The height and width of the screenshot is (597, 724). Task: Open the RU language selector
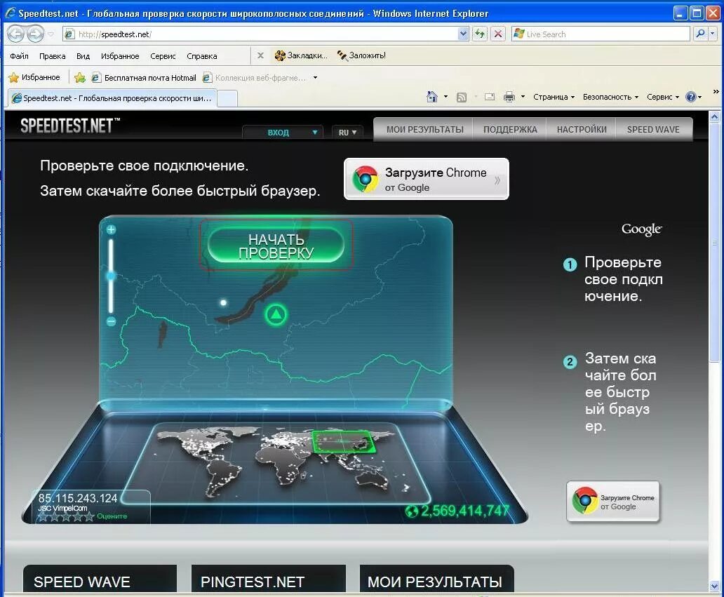click(347, 133)
